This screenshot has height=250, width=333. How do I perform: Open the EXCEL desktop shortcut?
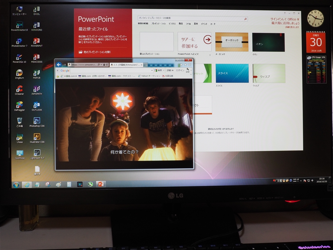pos(36,11)
